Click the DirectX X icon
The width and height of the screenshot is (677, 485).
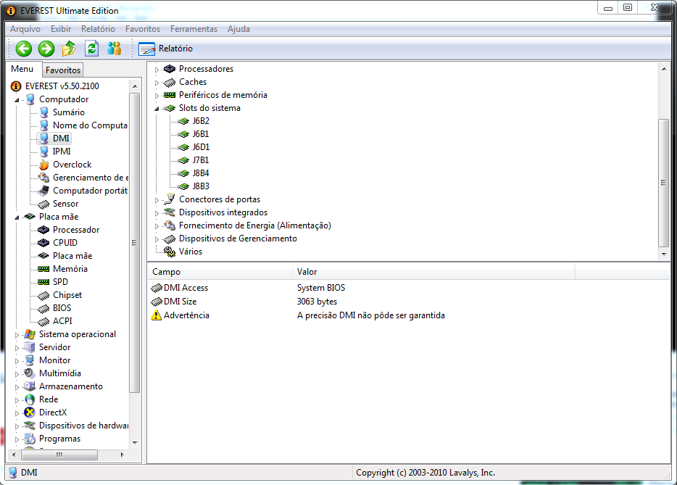pyautogui.click(x=30, y=413)
